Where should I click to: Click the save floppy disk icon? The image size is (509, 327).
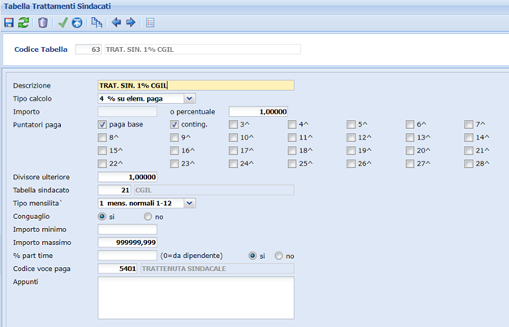click(9, 23)
